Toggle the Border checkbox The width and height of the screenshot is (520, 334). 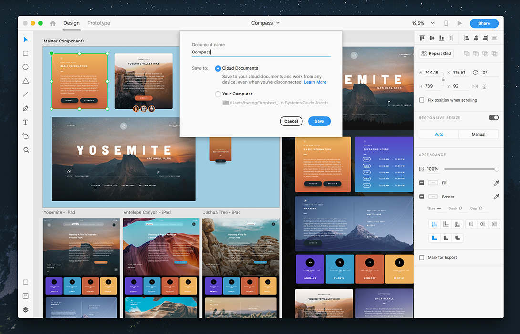(x=422, y=197)
